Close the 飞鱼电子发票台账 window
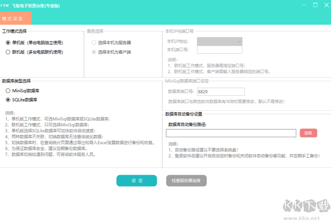The width and height of the screenshot is (331, 221). [x=326, y=5]
